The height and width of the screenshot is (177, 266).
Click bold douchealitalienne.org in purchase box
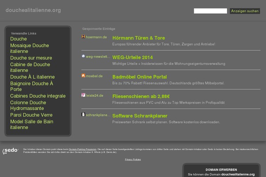[238, 174]
